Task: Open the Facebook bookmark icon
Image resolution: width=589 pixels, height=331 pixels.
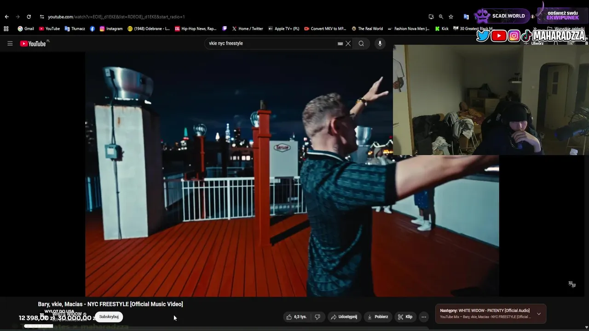Action: tap(92, 29)
